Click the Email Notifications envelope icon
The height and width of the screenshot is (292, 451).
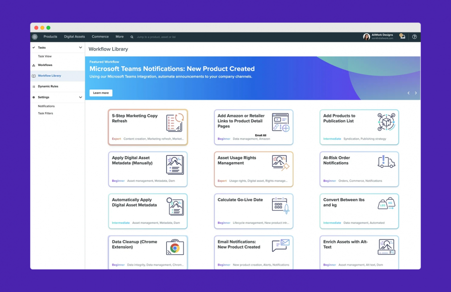click(x=281, y=245)
